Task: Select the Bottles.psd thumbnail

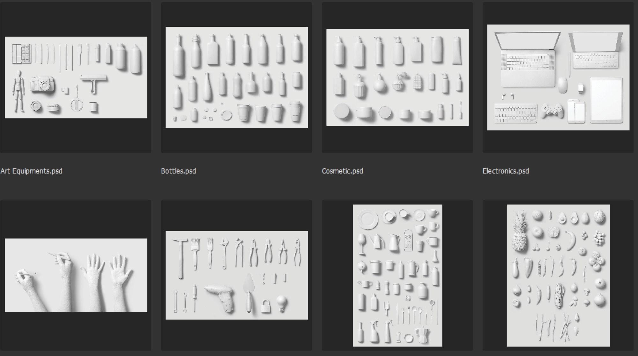Action: (x=237, y=77)
